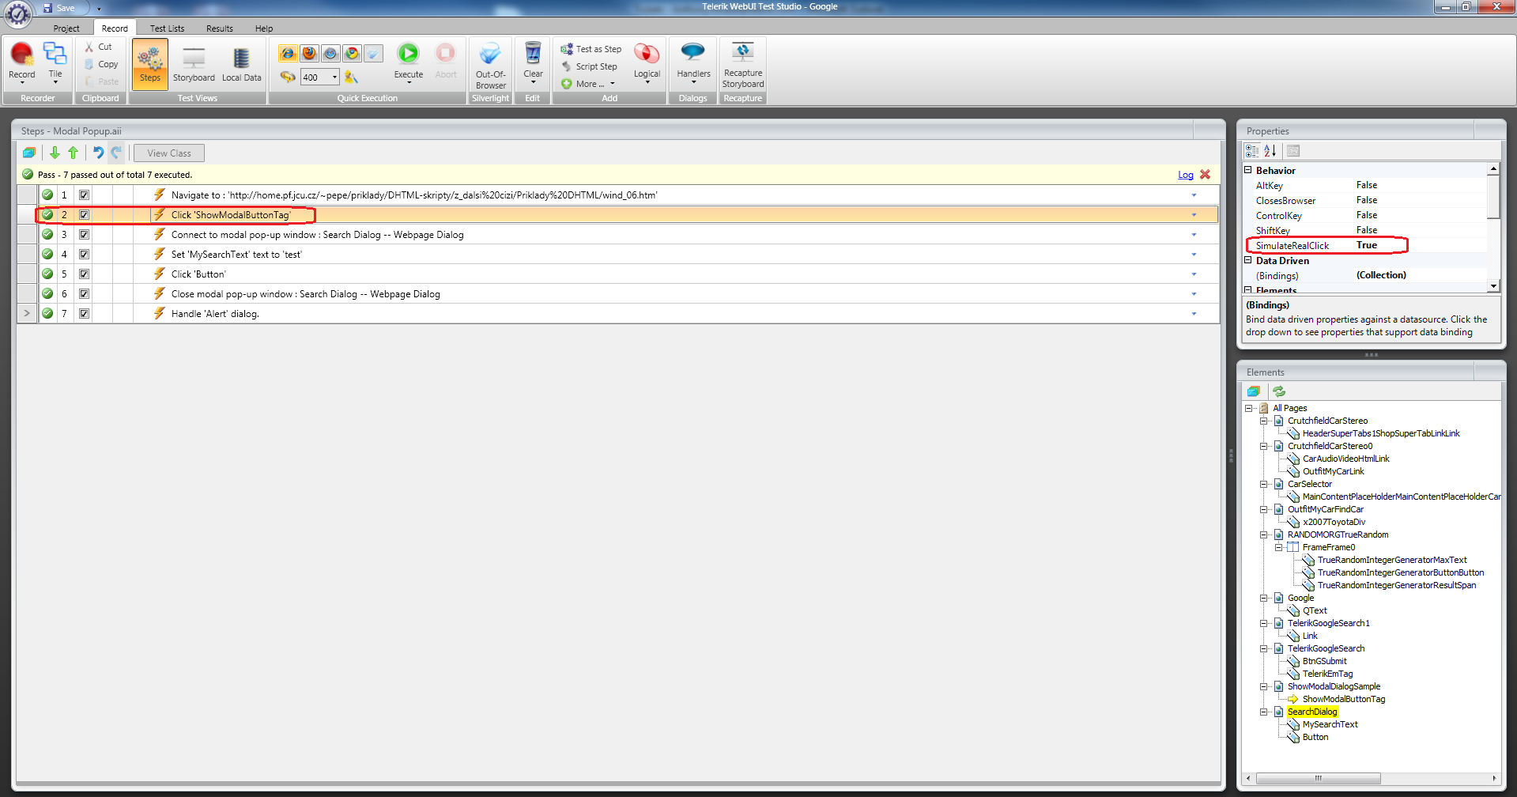Select Firefox as execution browser

(x=309, y=54)
